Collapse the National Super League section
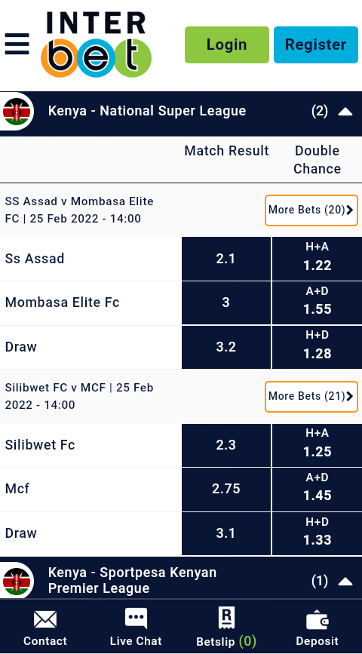The width and height of the screenshot is (362, 654). point(345,112)
